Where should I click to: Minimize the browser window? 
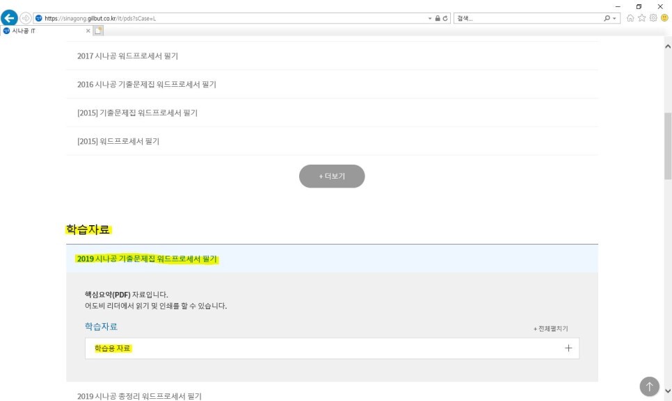618,6
